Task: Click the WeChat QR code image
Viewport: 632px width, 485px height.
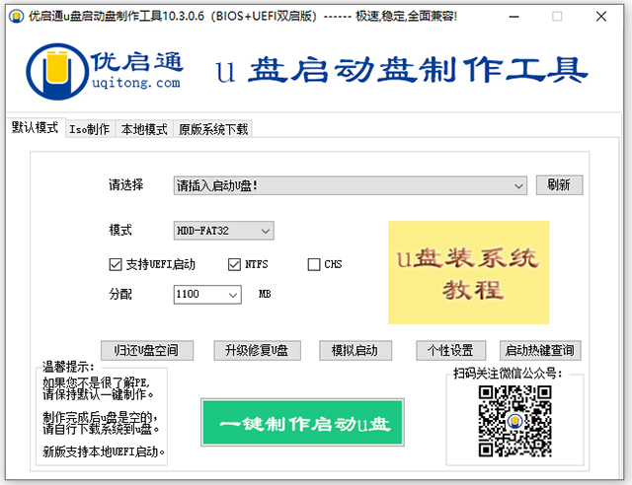Action: click(514, 421)
